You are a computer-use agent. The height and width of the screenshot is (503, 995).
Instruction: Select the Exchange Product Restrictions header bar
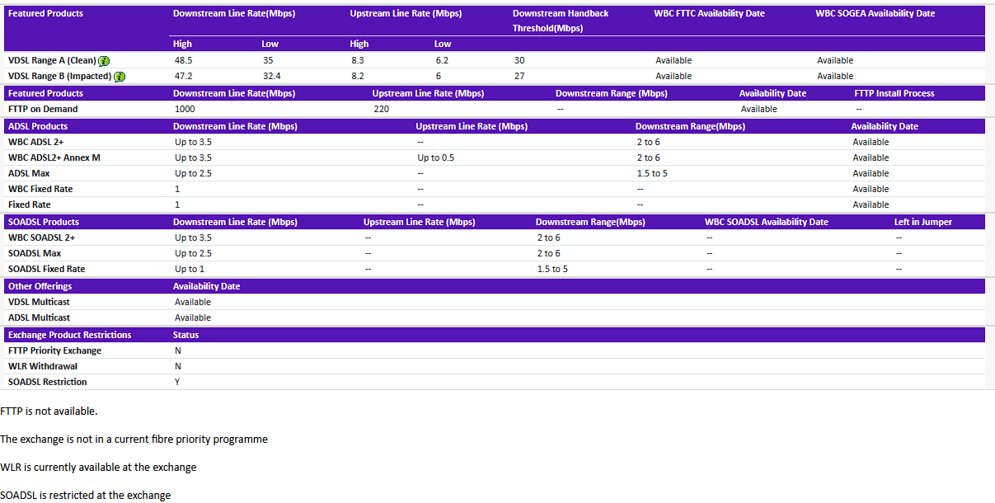pyautogui.click(x=69, y=335)
